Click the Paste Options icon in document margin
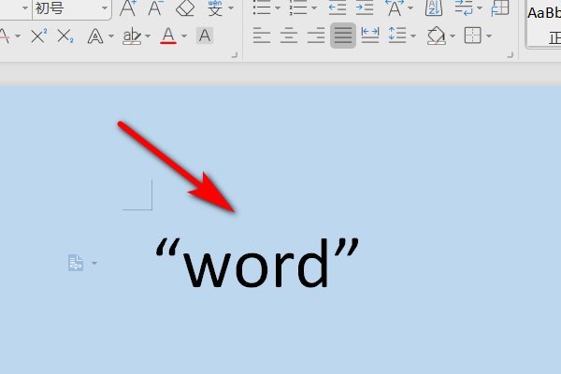This screenshot has width=561, height=374. pos(76,263)
